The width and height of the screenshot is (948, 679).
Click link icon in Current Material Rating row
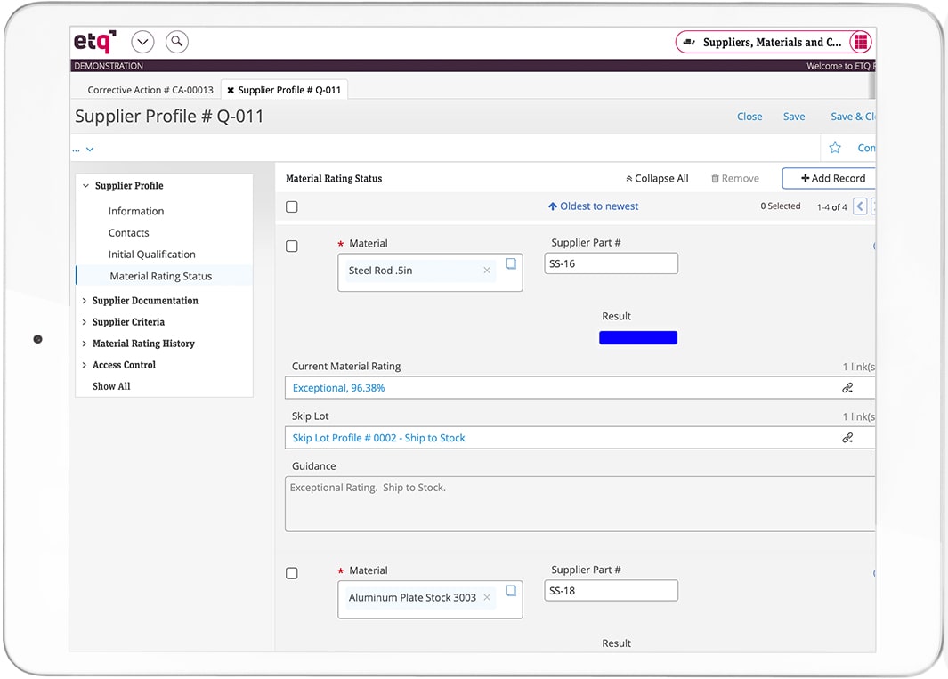(847, 388)
